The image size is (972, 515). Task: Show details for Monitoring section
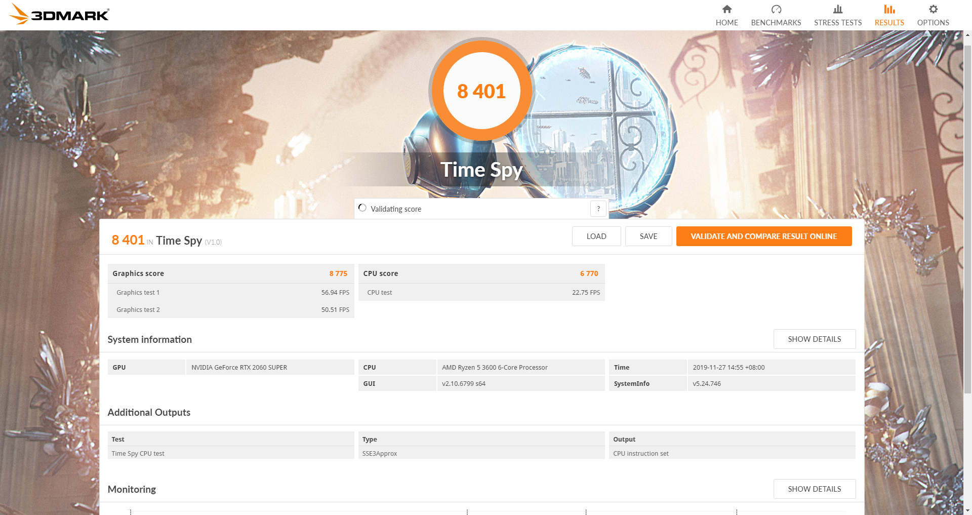pyautogui.click(x=814, y=489)
